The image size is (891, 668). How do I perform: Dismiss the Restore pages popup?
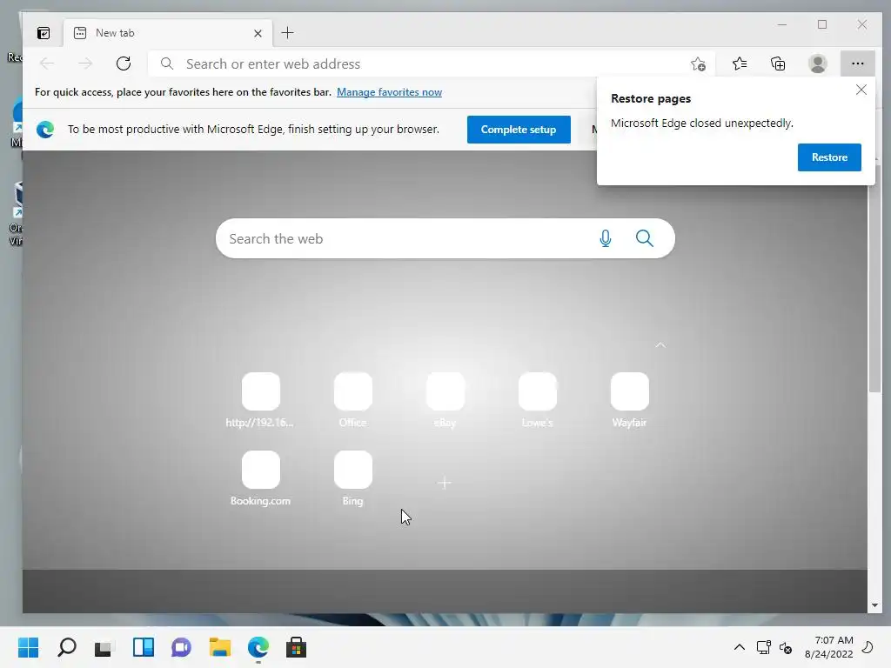(x=861, y=90)
